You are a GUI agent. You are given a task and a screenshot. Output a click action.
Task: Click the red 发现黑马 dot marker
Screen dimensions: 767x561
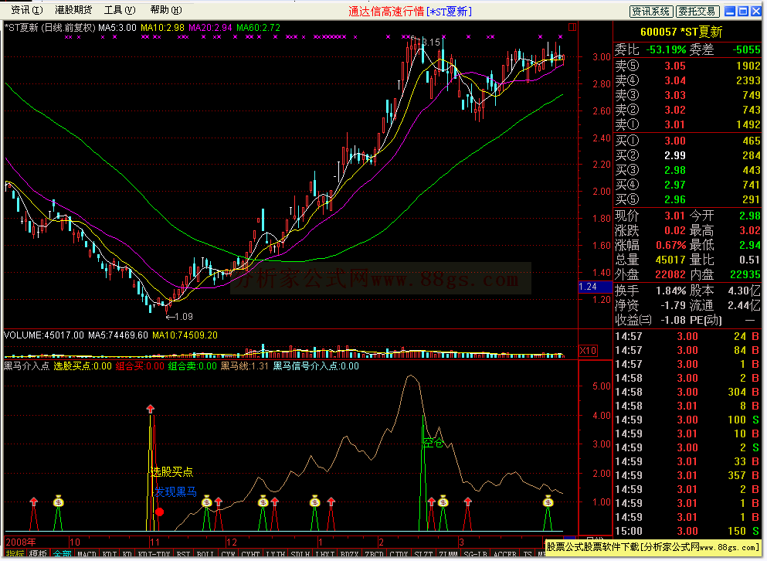pos(159,512)
